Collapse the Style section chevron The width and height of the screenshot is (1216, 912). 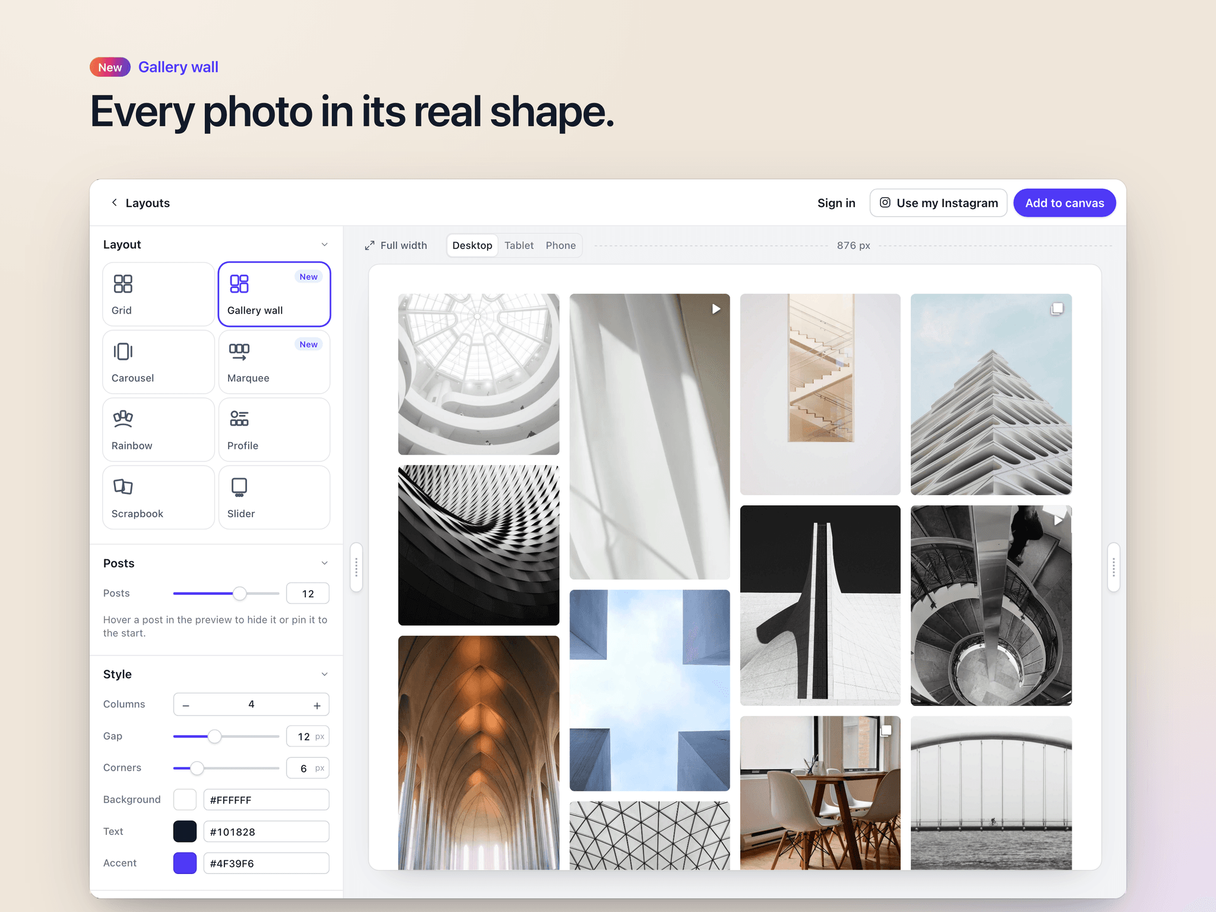[x=324, y=674]
